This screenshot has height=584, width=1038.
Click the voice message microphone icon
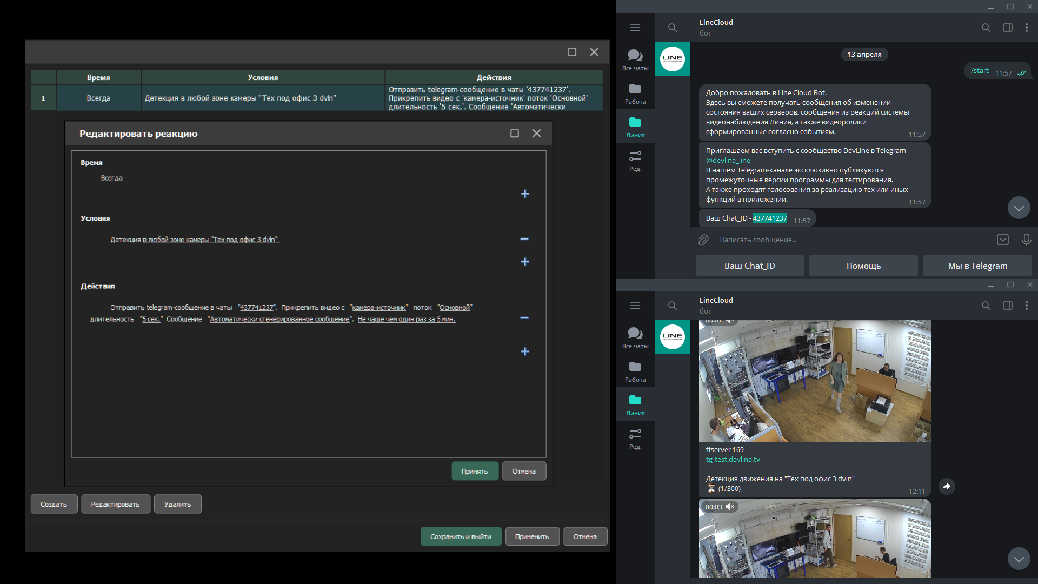coord(1026,240)
